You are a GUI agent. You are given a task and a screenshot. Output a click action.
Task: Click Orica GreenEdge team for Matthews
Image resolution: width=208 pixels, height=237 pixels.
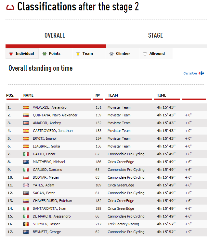pos(121,162)
